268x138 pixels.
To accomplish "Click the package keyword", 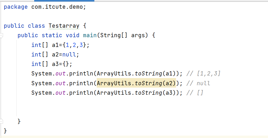I will click(x=16, y=7).
